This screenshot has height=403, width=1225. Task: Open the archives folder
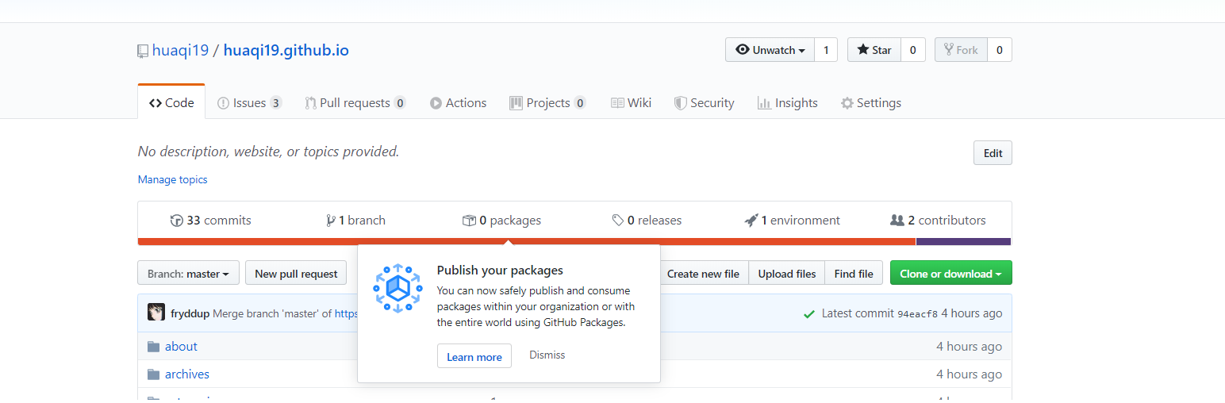coord(187,374)
